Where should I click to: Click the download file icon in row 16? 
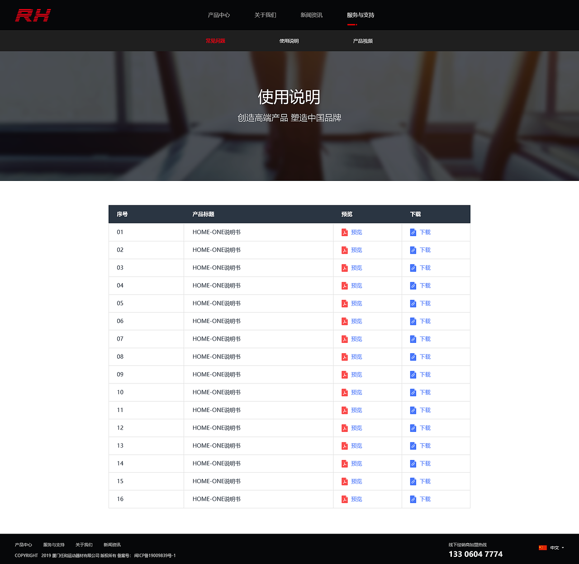(x=413, y=499)
